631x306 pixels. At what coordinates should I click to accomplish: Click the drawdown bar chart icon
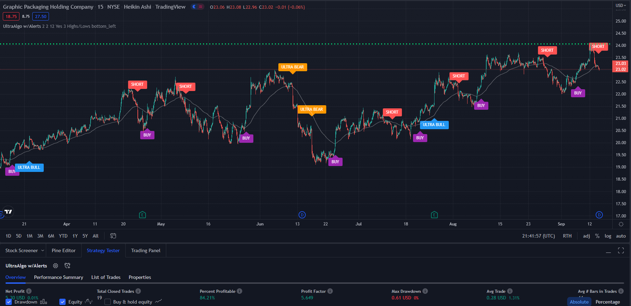tap(44, 302)
